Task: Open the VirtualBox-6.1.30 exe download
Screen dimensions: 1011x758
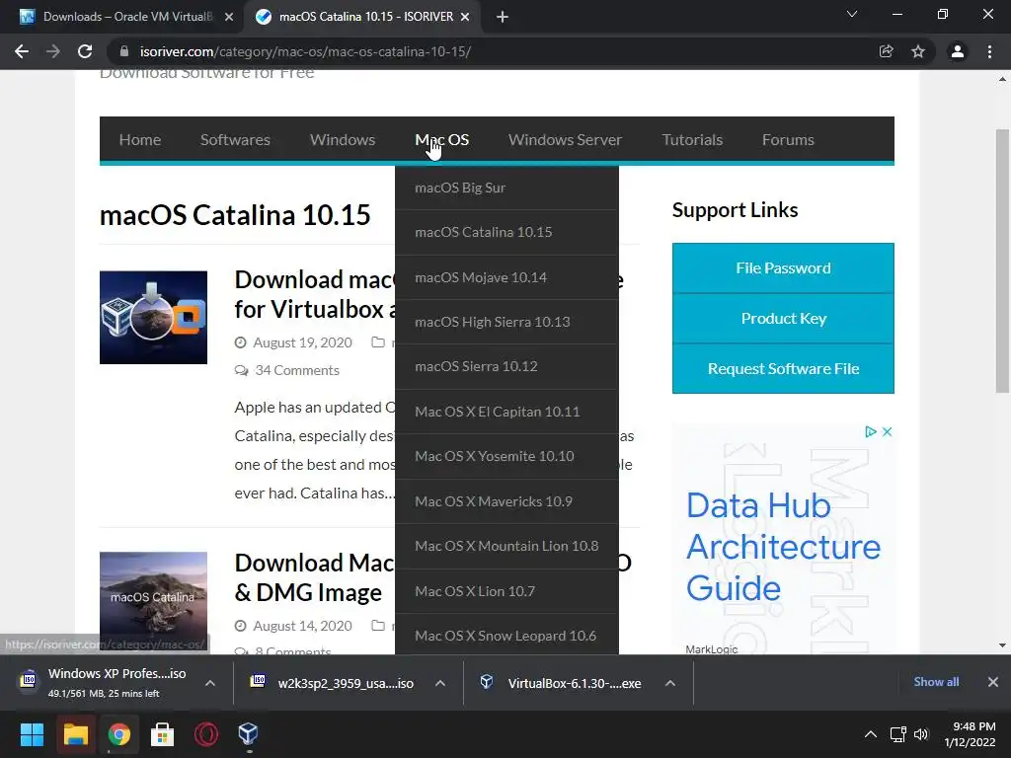Action: point(575,683)
